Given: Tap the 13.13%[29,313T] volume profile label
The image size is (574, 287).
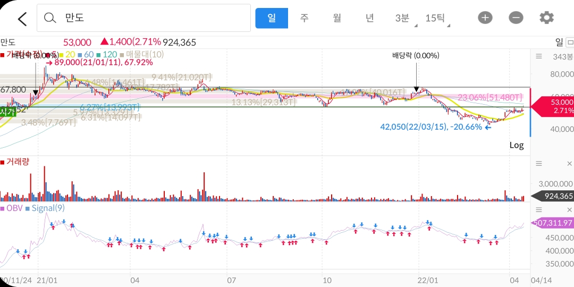Looking at the screenshot, I should point(263,102).
